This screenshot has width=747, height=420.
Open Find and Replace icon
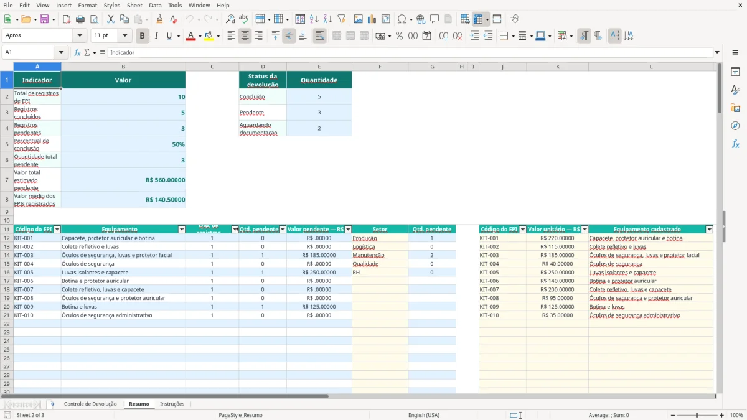pyautogui.click(x=230, y=19)
